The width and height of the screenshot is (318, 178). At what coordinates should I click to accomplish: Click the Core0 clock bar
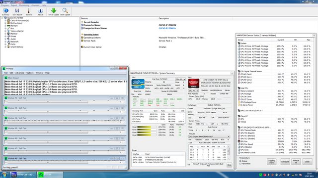147,127
